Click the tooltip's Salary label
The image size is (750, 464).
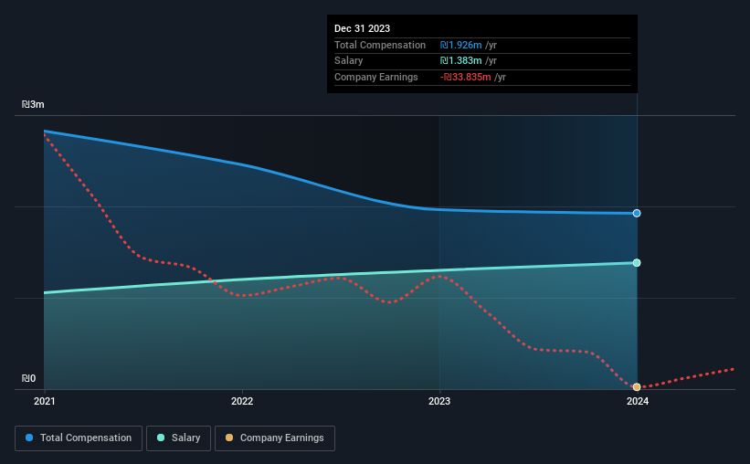348,61
